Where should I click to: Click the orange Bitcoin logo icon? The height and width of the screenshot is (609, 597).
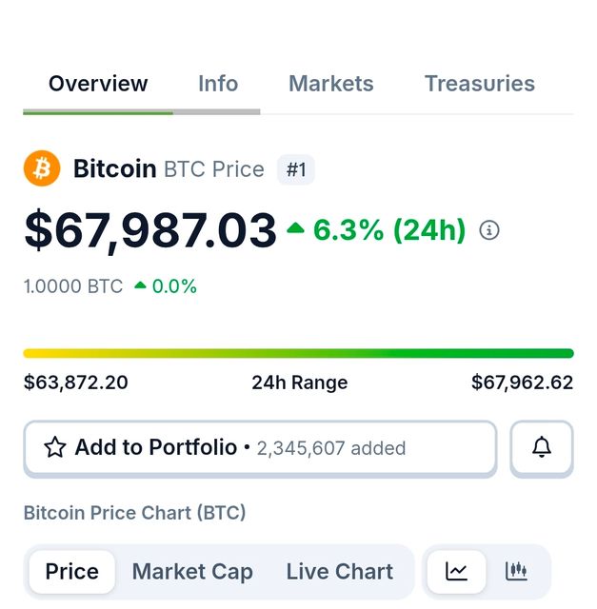[41, 168]
